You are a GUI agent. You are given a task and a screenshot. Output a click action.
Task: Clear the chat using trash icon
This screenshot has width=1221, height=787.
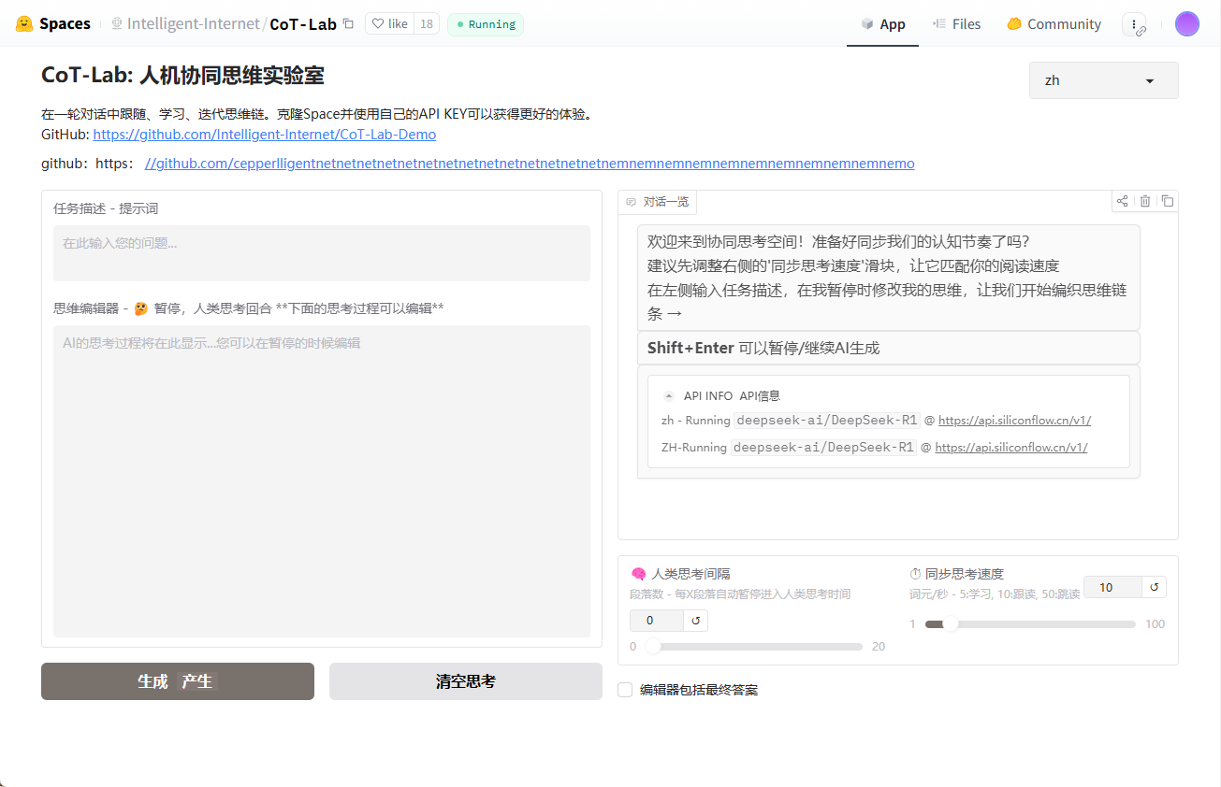pos(1145,201)
